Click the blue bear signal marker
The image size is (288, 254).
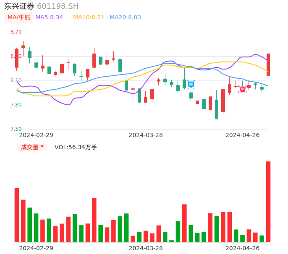coord(191,84)
